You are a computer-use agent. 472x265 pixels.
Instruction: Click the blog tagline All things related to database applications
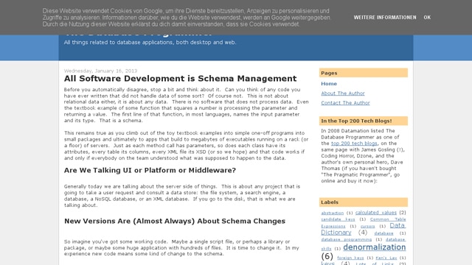150,43
